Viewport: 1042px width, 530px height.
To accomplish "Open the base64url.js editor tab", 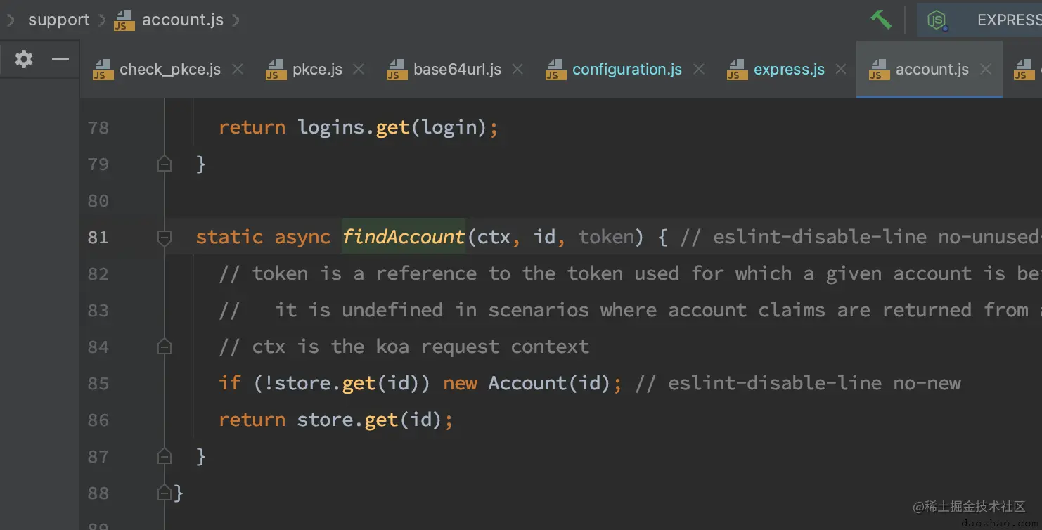I will (x=444, y=70).
